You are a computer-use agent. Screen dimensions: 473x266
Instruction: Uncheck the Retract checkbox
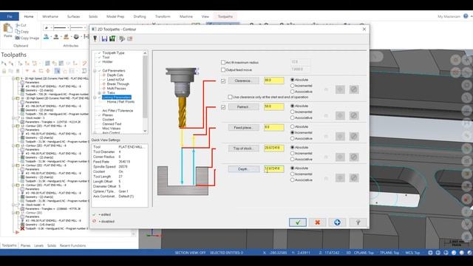[x=223, y=107]
